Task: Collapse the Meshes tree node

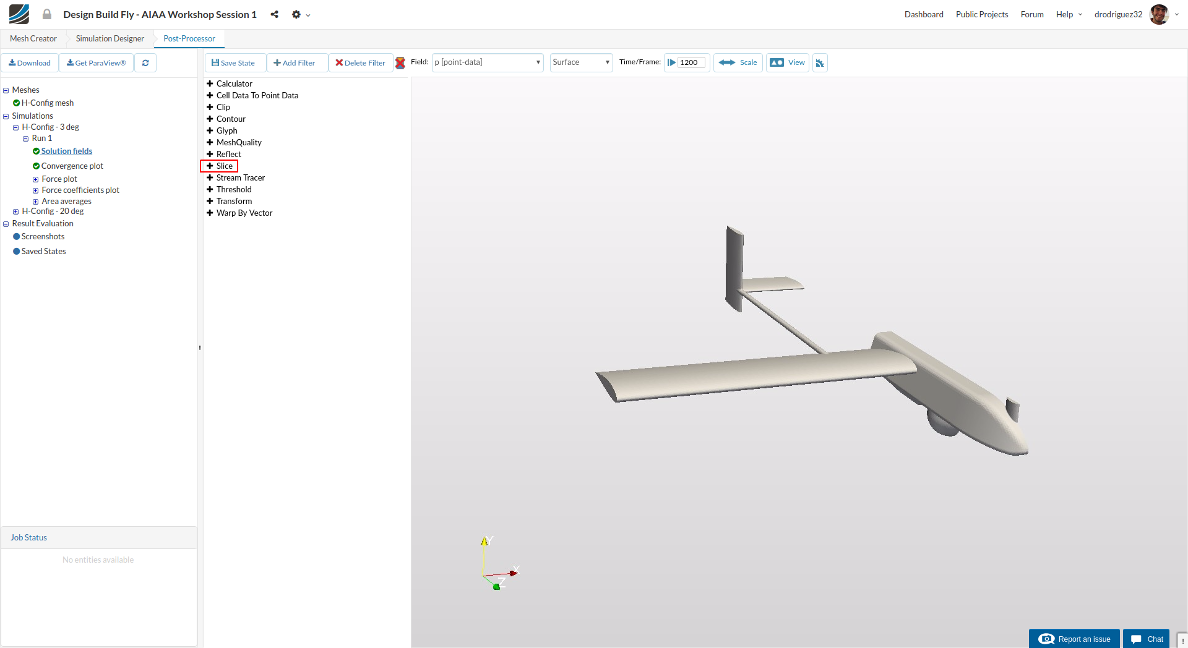Action: click(x=6, y=90)
